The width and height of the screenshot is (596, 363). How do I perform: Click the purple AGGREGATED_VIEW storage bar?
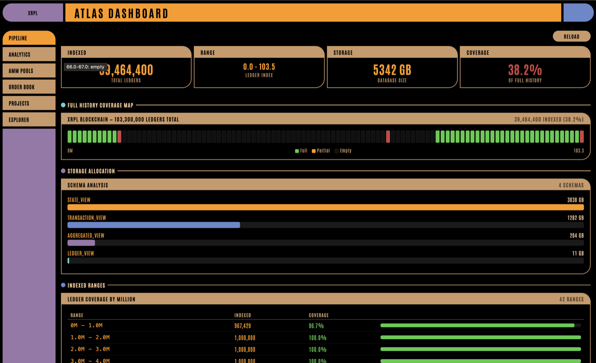pos(81,243)
